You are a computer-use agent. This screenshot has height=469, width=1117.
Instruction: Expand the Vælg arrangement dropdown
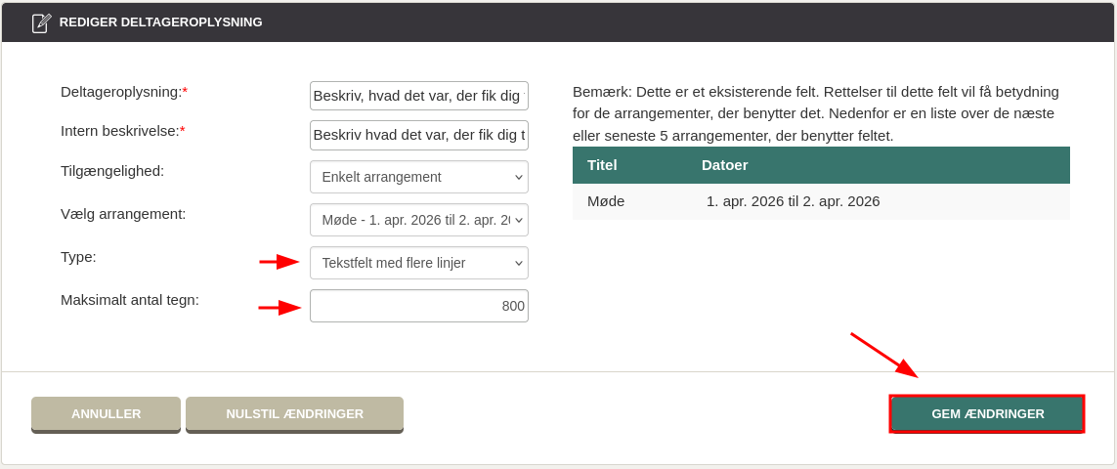click(x=418, y=220)
